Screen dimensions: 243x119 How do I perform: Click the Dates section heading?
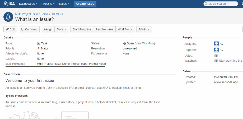[x=186, y=71]
